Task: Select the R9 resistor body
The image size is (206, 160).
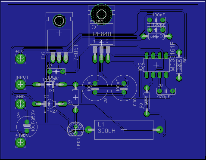Action: coord(179,65)
